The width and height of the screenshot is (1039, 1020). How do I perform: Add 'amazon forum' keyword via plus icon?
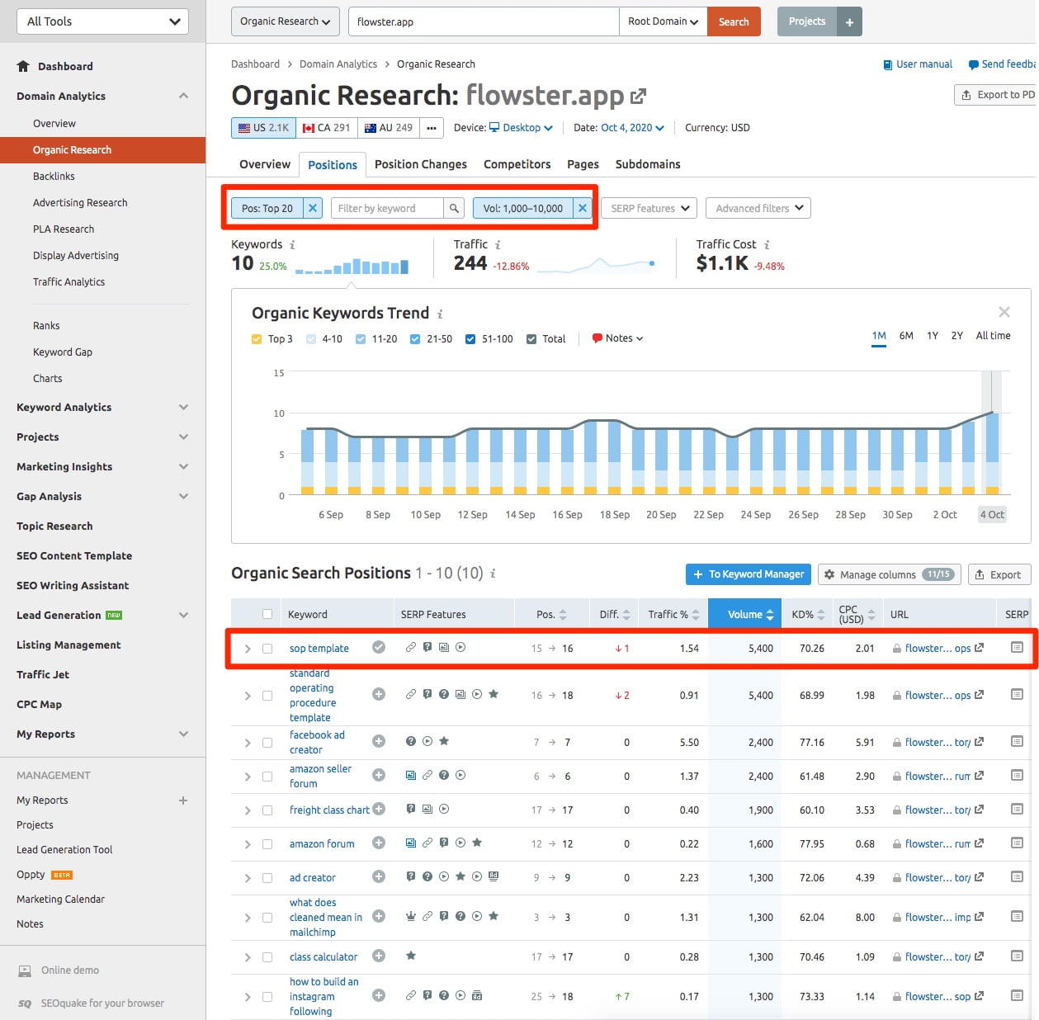pos(379,843)
